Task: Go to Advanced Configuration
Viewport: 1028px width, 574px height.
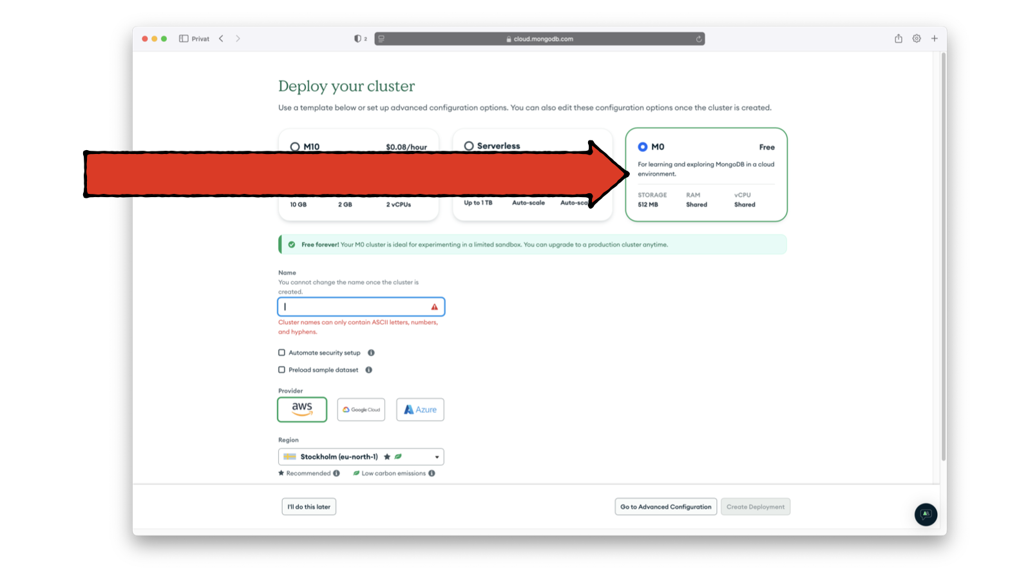Action: pyautogui.click(x=666, y=507)
